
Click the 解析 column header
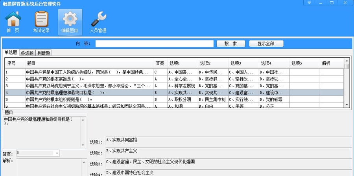click(x=332, y=63)
